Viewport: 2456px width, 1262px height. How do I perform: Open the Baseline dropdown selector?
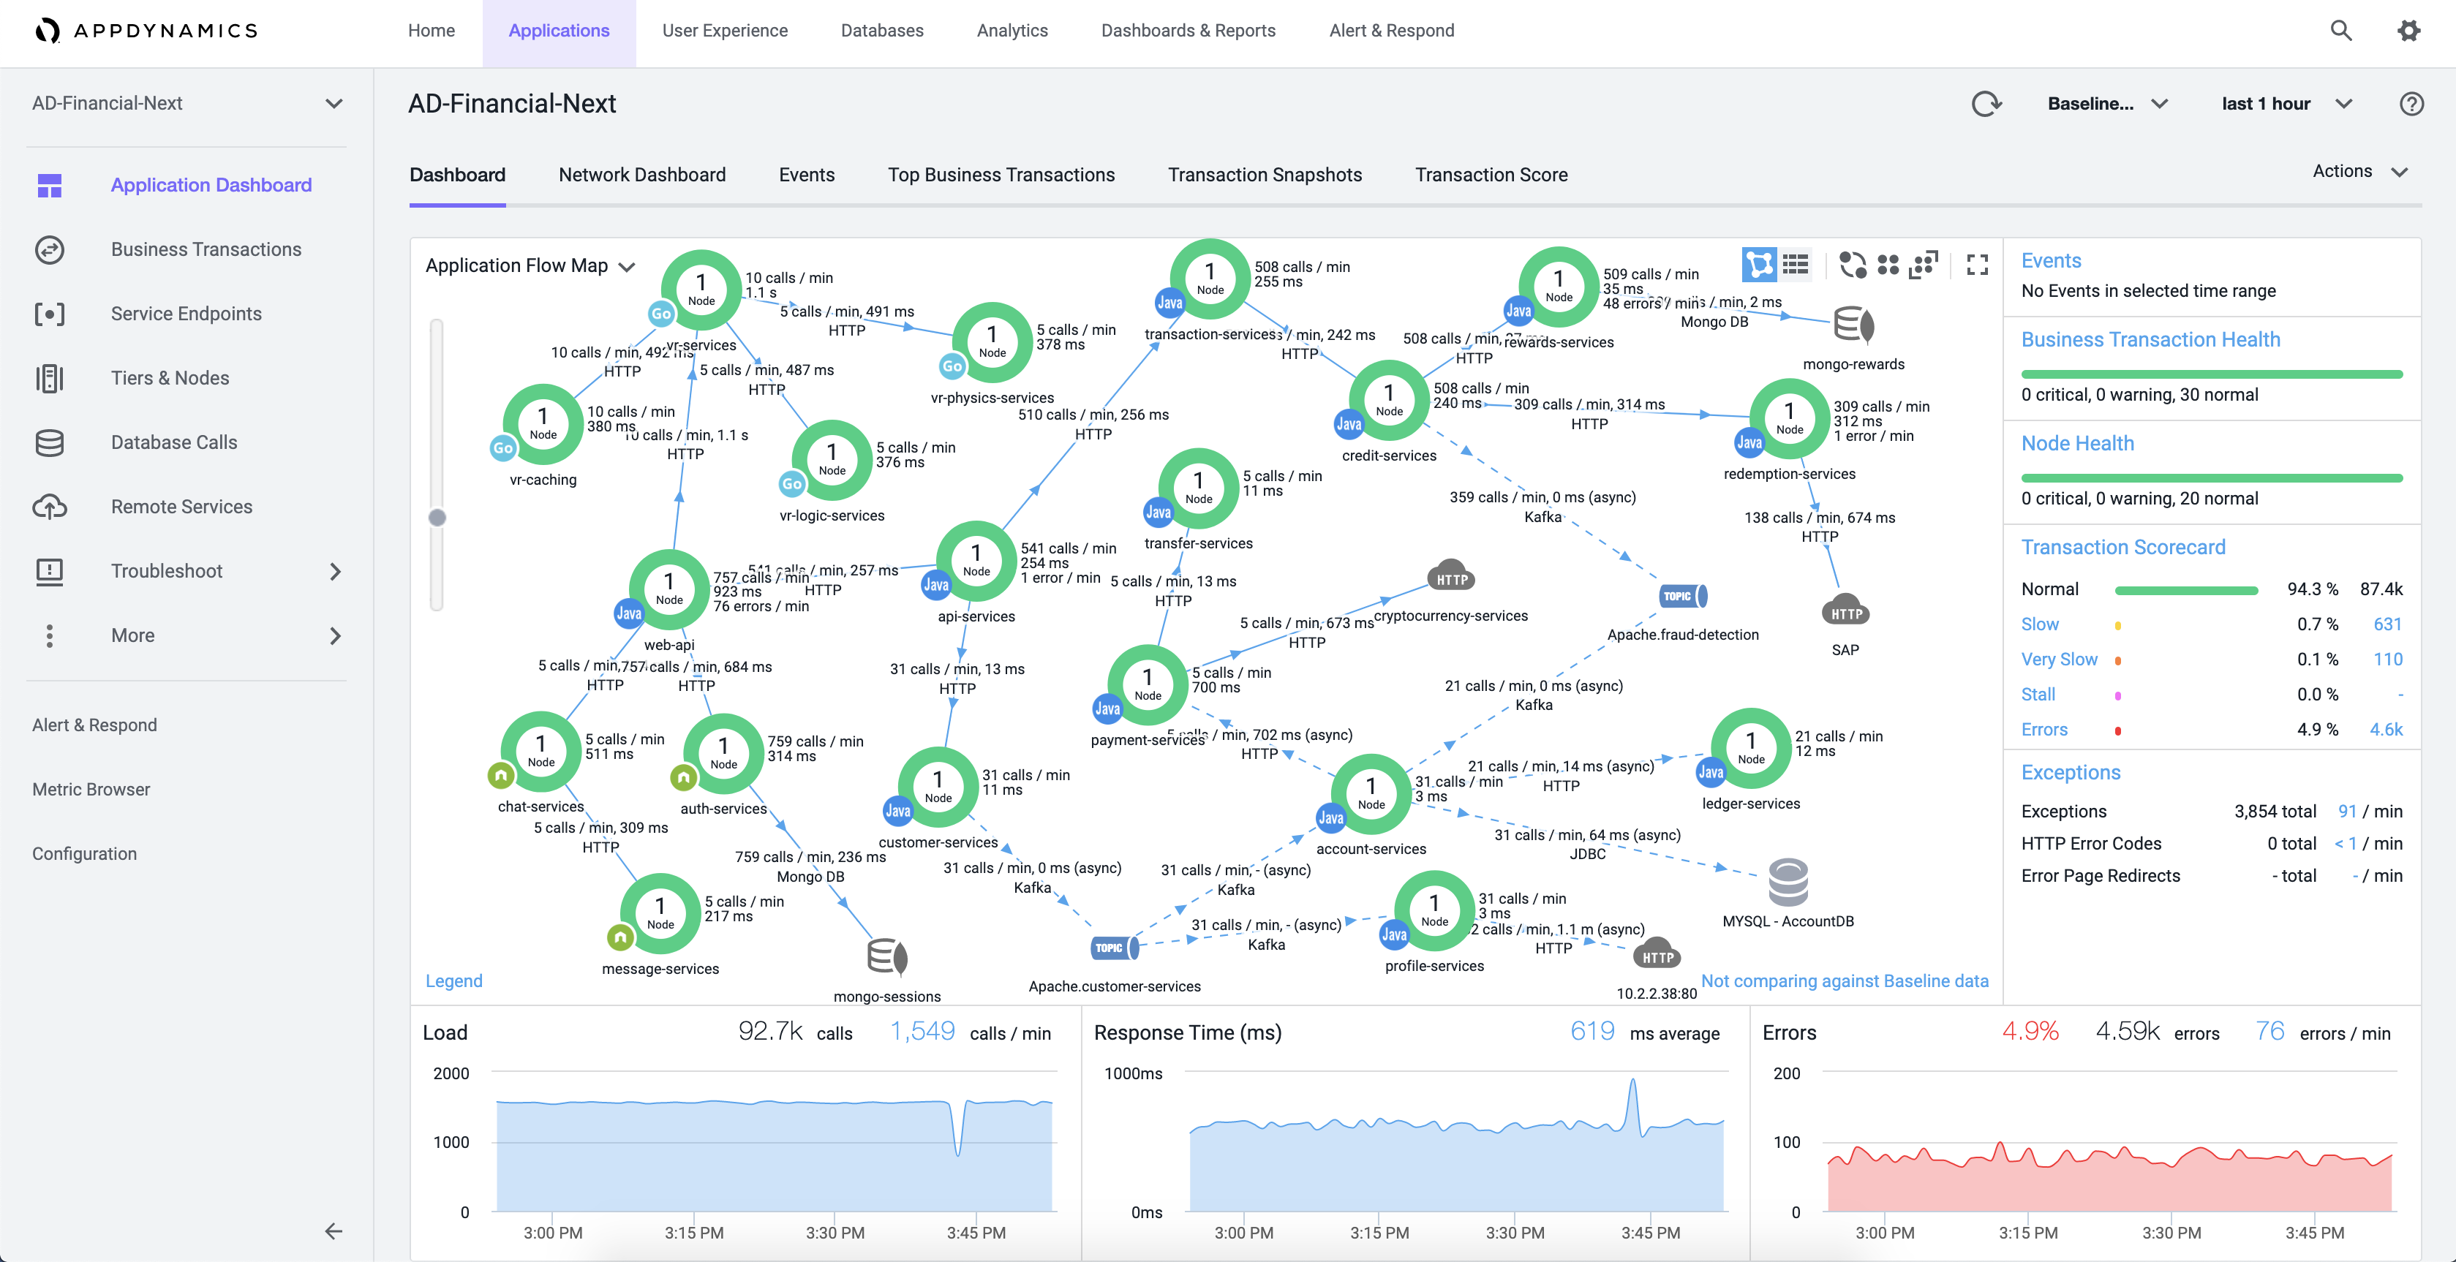2103,103
